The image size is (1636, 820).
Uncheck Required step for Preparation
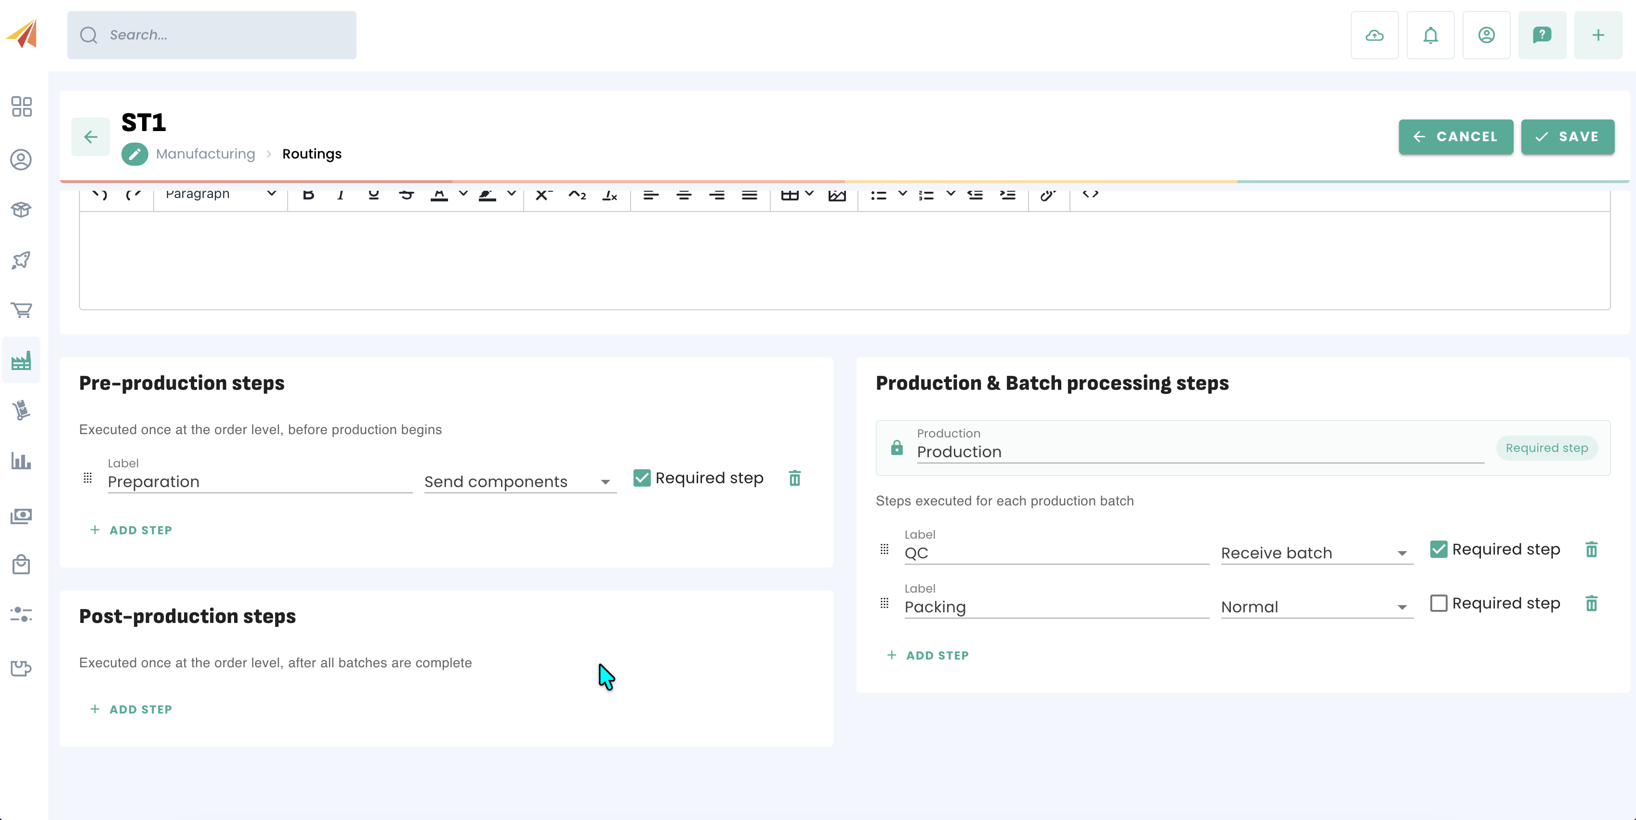642,477
